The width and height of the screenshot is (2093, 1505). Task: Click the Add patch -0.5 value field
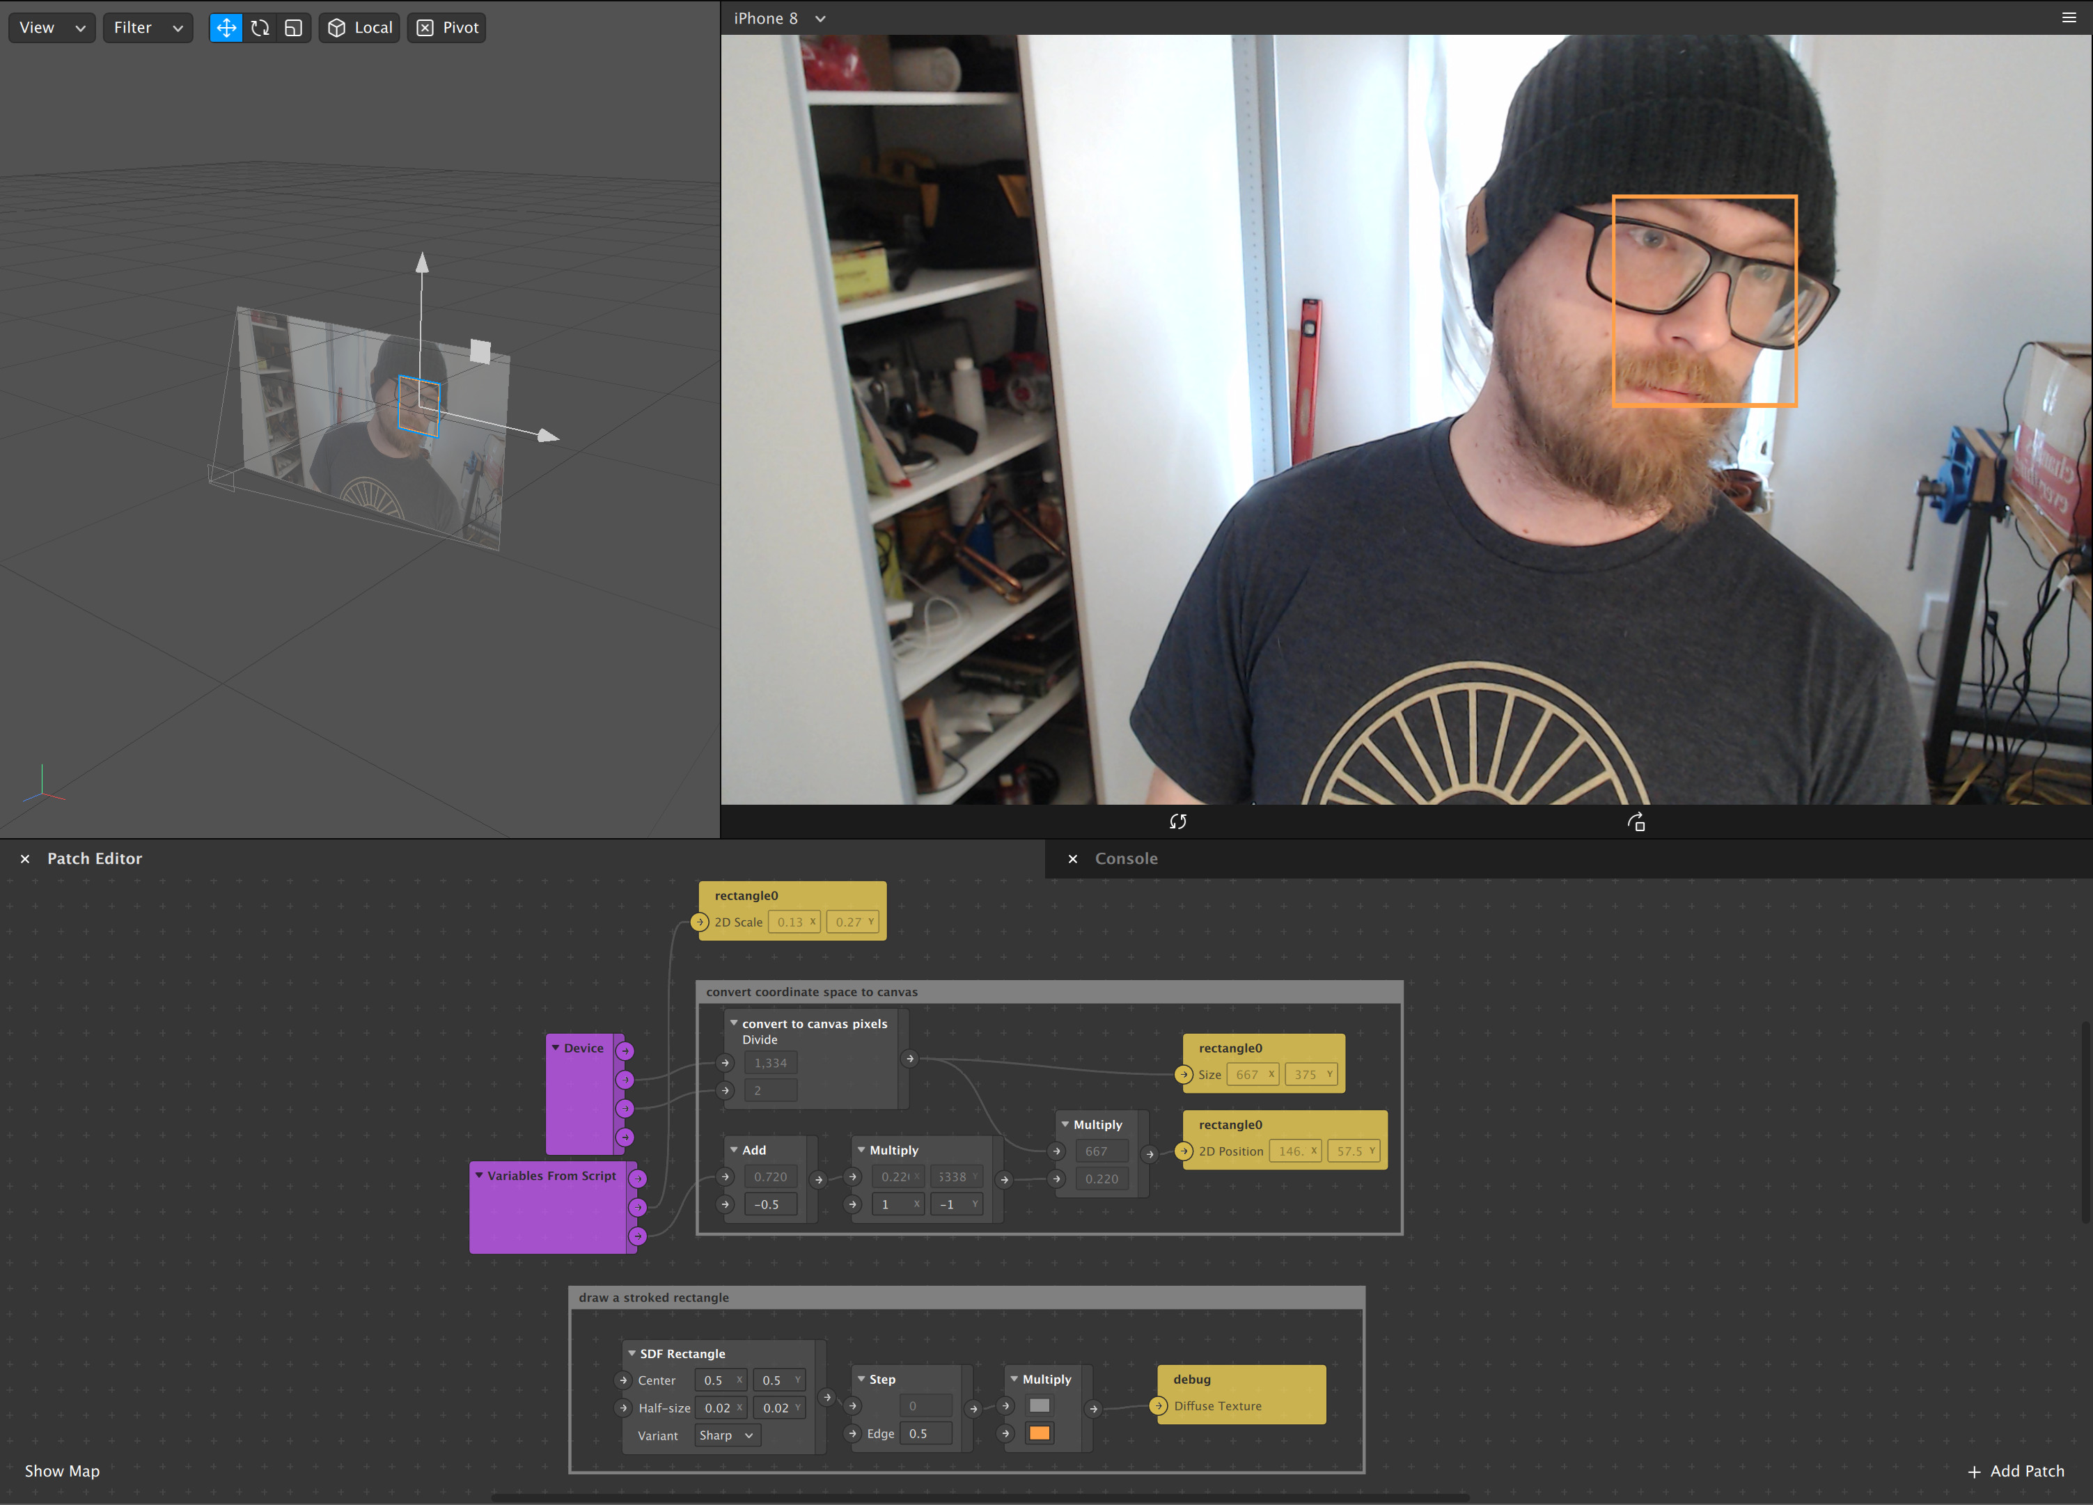[771, 1204]
